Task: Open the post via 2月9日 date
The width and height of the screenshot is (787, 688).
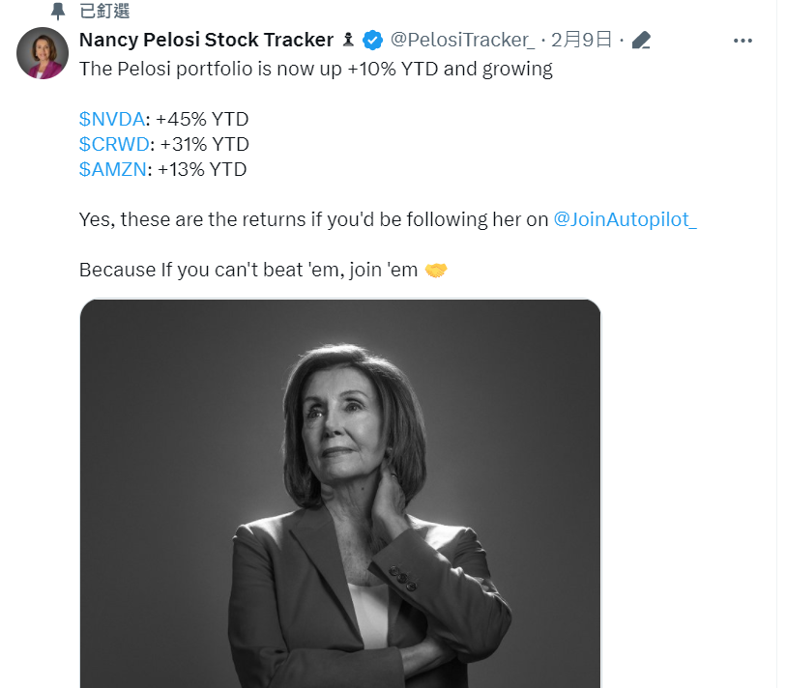Action: click(581, 40)
